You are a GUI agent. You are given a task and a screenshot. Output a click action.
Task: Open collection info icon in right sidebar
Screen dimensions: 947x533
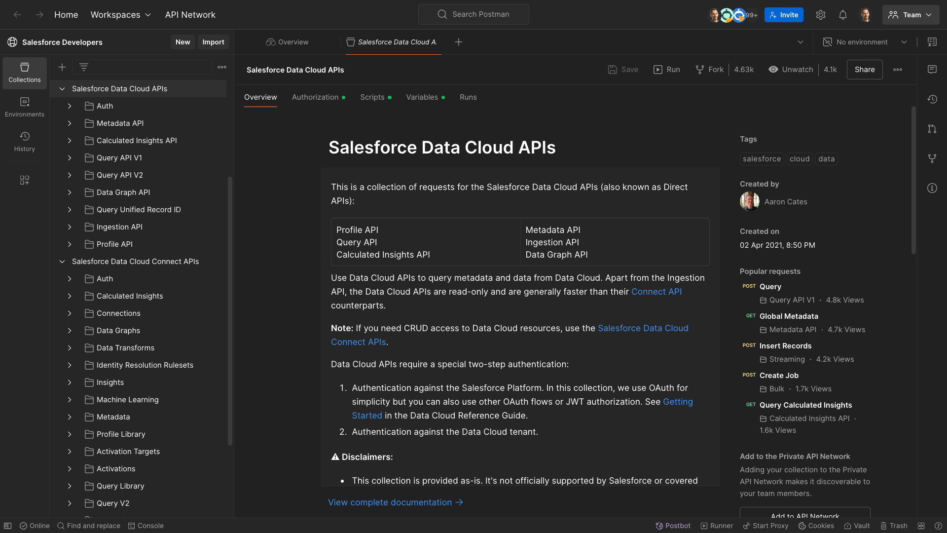click(x=932, y=188)
